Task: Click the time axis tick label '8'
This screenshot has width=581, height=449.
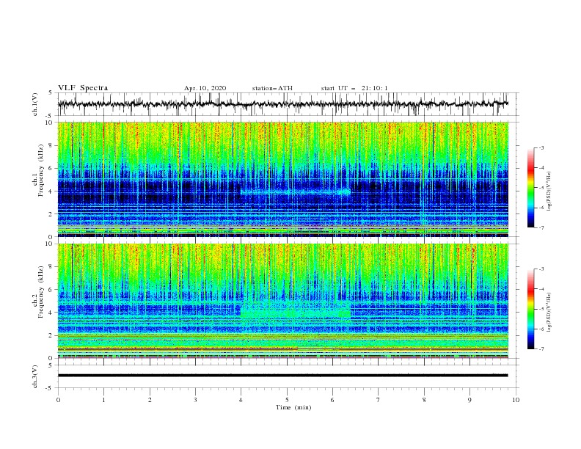Action: pos(424,400)
